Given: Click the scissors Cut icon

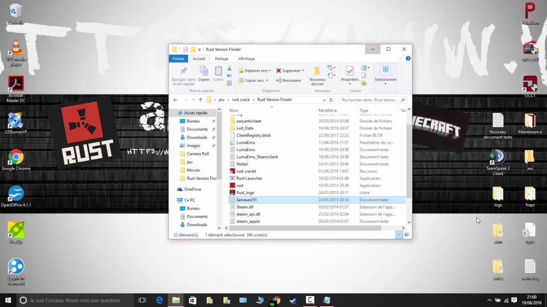Looking at the screenshot, I should 229,68.
